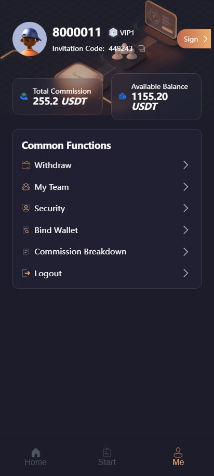Screen dimensions: 214x476
Task: Copy the invitation code using copy icon
Action: [142, 48]
